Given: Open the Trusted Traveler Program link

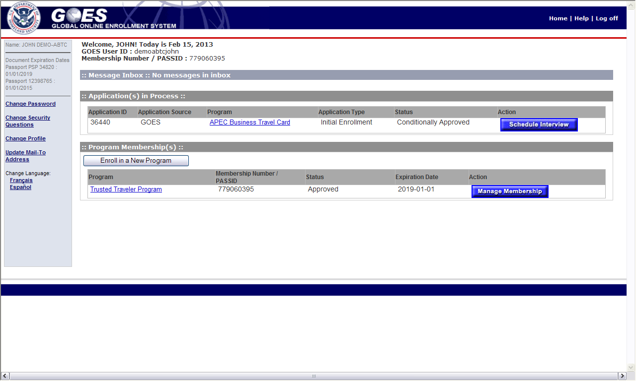Looking at the screenshot, I should (x=126, y=190).
